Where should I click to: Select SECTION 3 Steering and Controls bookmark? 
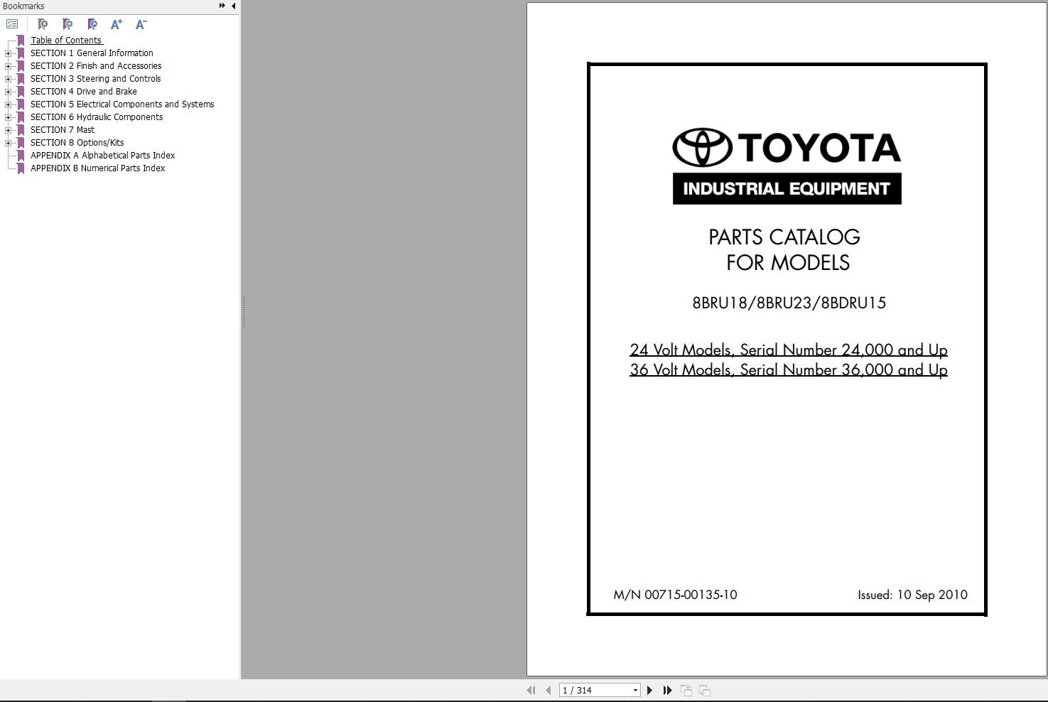pos(96,79)
